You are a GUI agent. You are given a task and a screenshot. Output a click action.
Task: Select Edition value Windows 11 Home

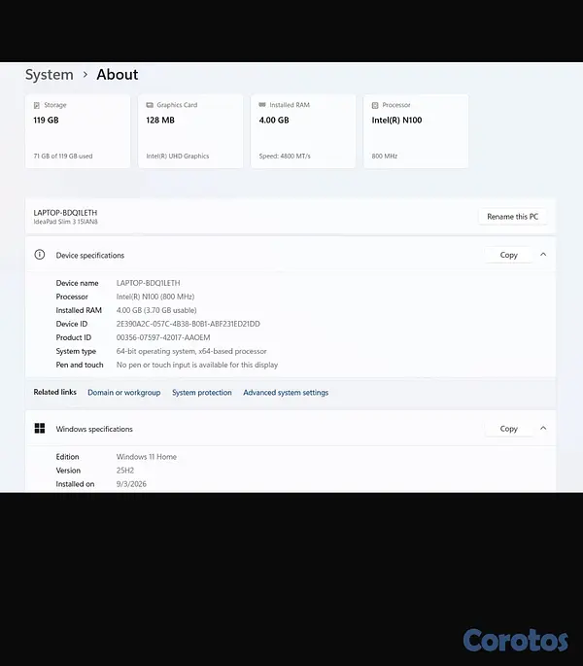[x=147, y=457]
